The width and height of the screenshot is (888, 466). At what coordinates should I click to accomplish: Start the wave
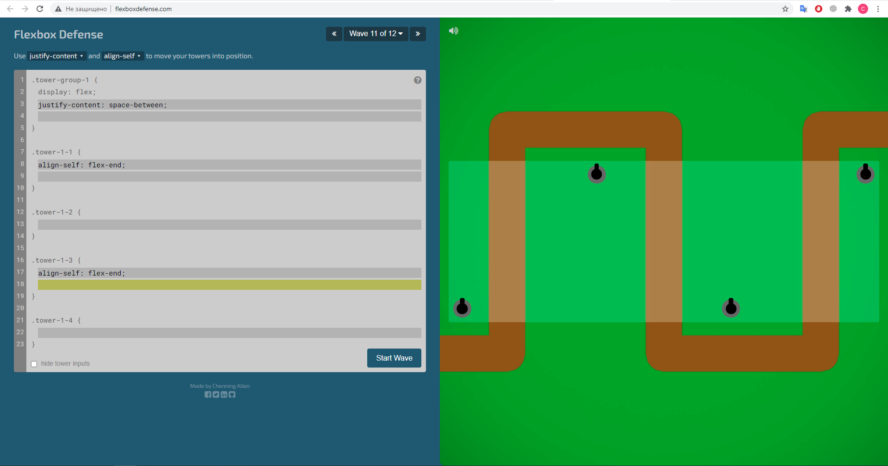tap(394, 358)
